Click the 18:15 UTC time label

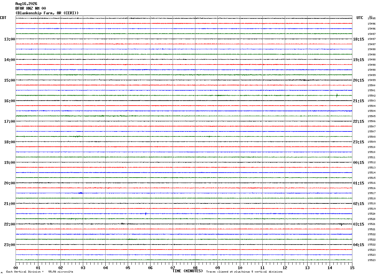coord(358,39)
